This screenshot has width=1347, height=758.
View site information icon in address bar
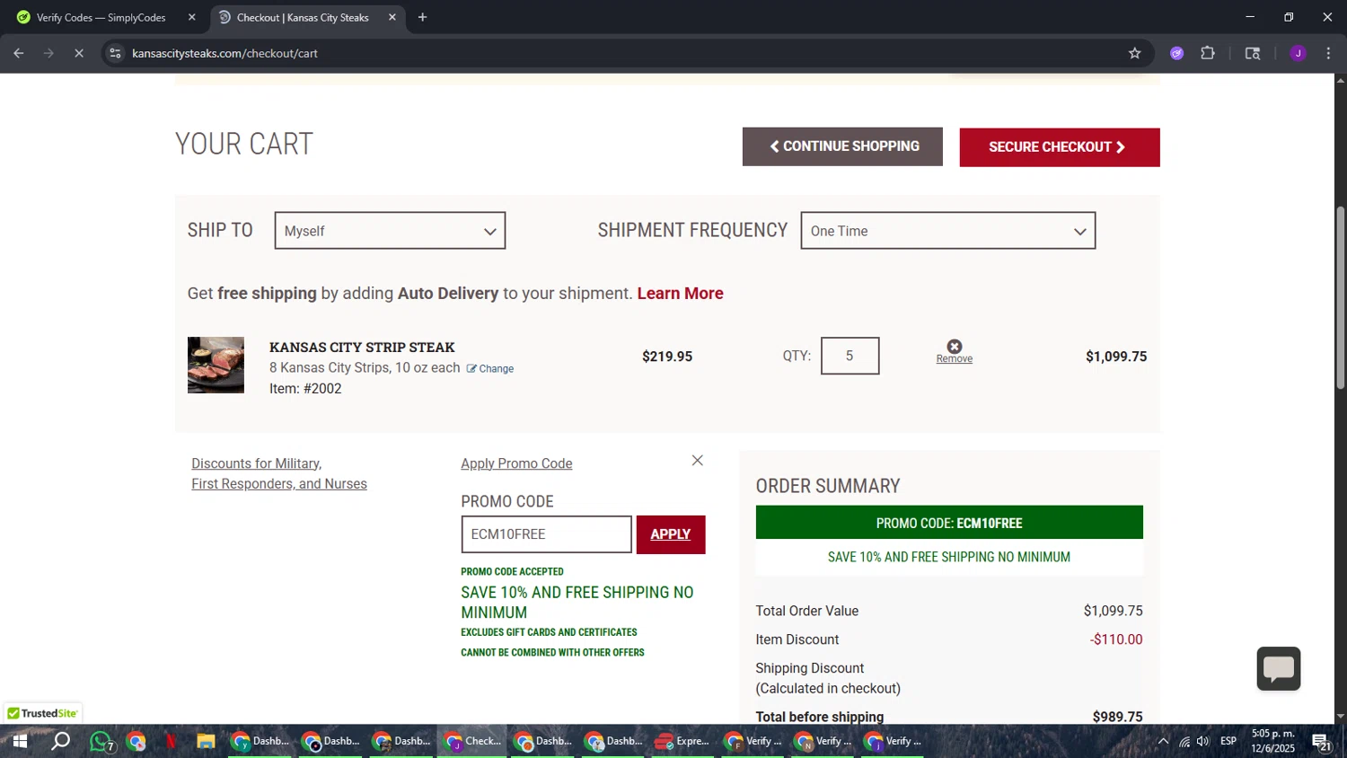[115, 53]
